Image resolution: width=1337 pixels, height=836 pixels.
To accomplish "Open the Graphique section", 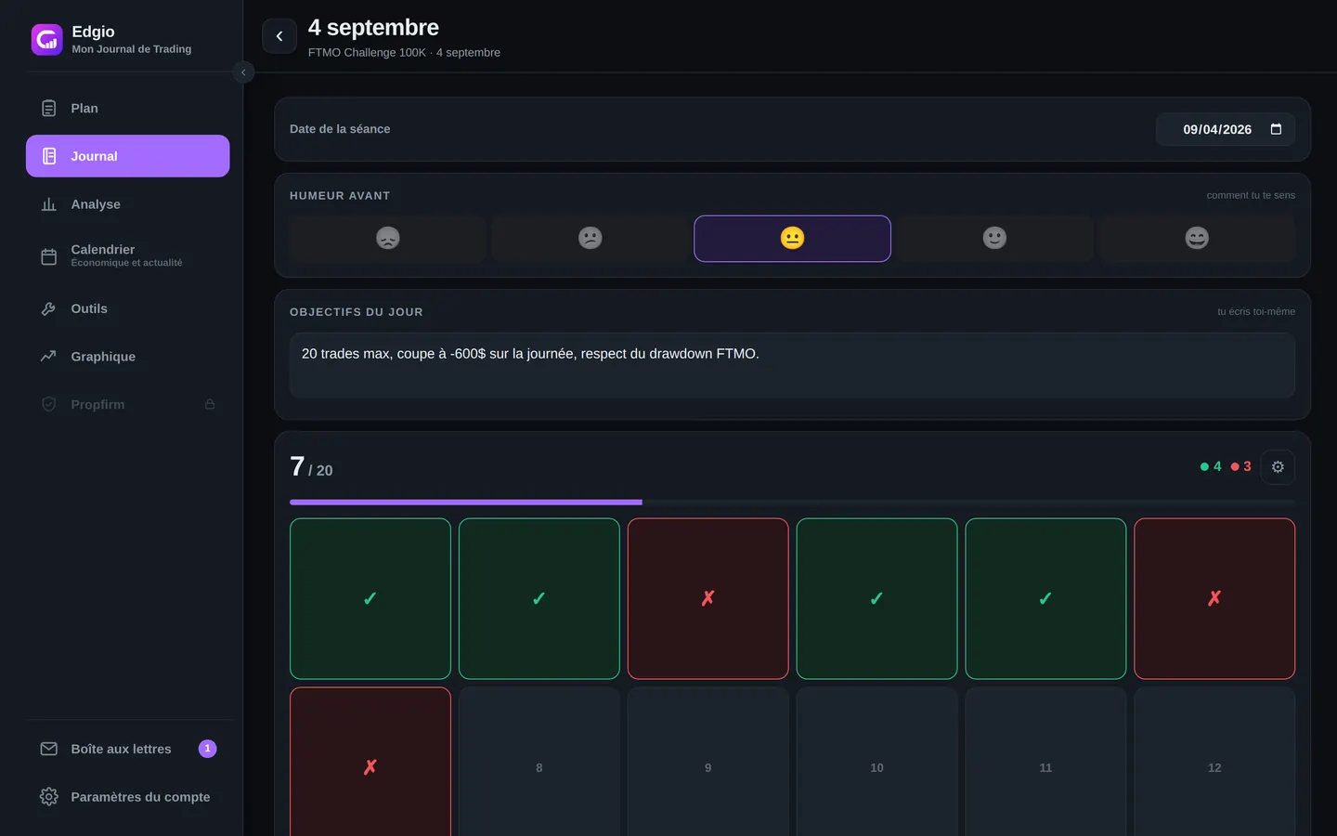I will (x=128, y=357).
